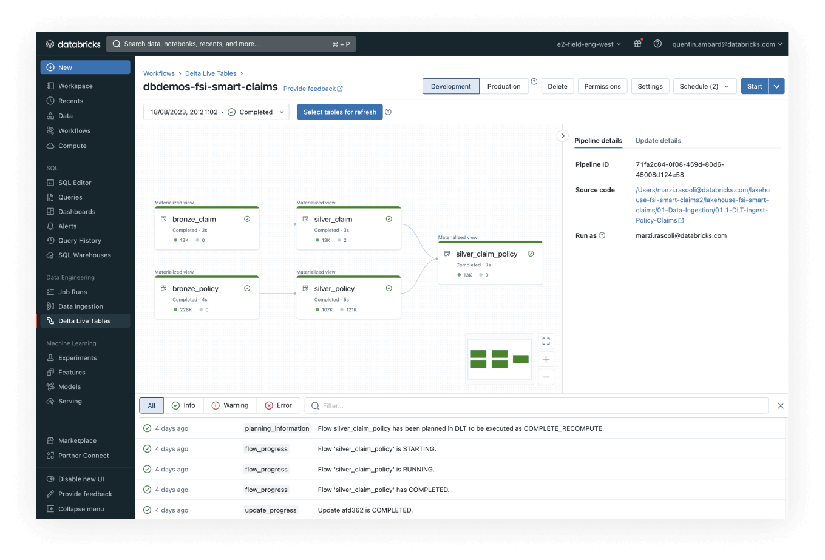Zoom out of the pipeline graph
Screen dimensions: 825x560
tap(546, 377)
